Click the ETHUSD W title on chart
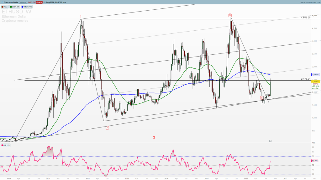This screenshot has width=321, height=180. tap(16, 12)
